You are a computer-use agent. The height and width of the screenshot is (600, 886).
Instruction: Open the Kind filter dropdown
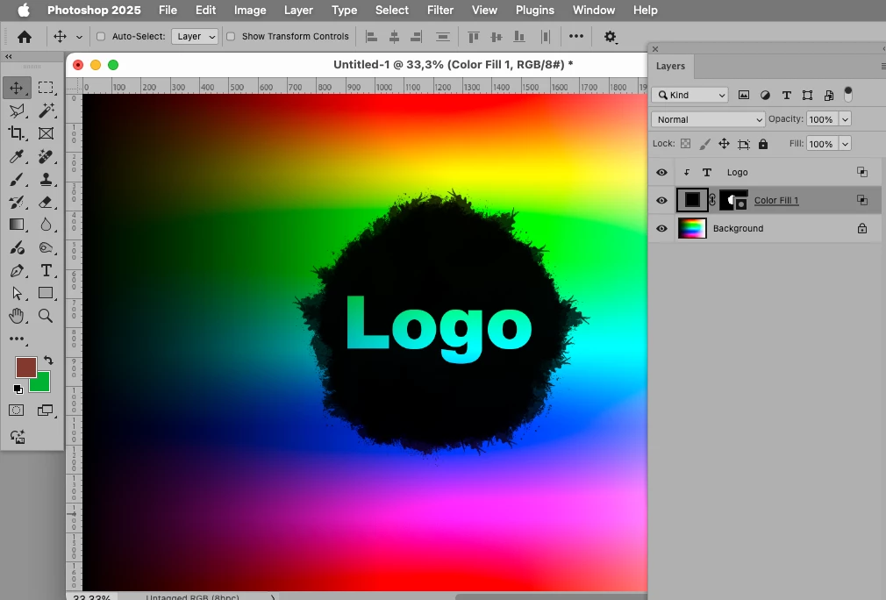[690, 95]
